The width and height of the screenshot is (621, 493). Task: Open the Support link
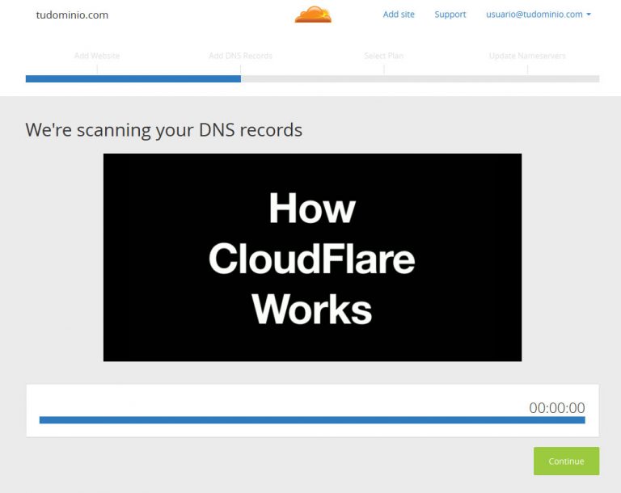click(x=450, y=15)
